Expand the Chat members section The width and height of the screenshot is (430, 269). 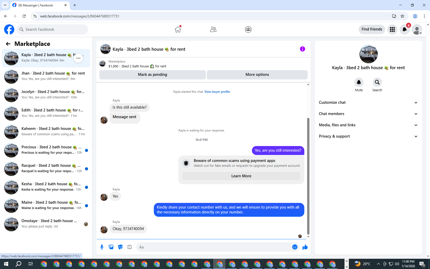(368, 114)
